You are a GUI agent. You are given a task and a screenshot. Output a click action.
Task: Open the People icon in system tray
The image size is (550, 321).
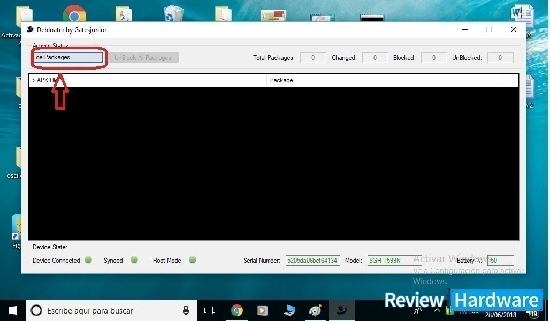[417, 311]
